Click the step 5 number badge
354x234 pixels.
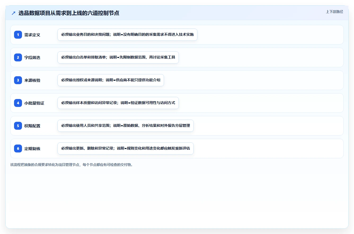18,126
